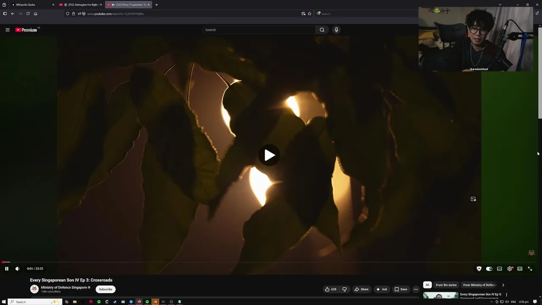Toggle the autoplay switch in the player
The image size is (542, 305).
[x=489, y=269]
